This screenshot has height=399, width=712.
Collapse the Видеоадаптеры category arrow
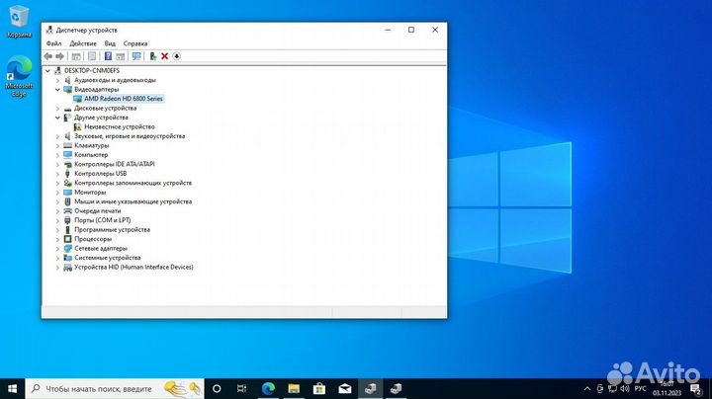tap(57, 89)
